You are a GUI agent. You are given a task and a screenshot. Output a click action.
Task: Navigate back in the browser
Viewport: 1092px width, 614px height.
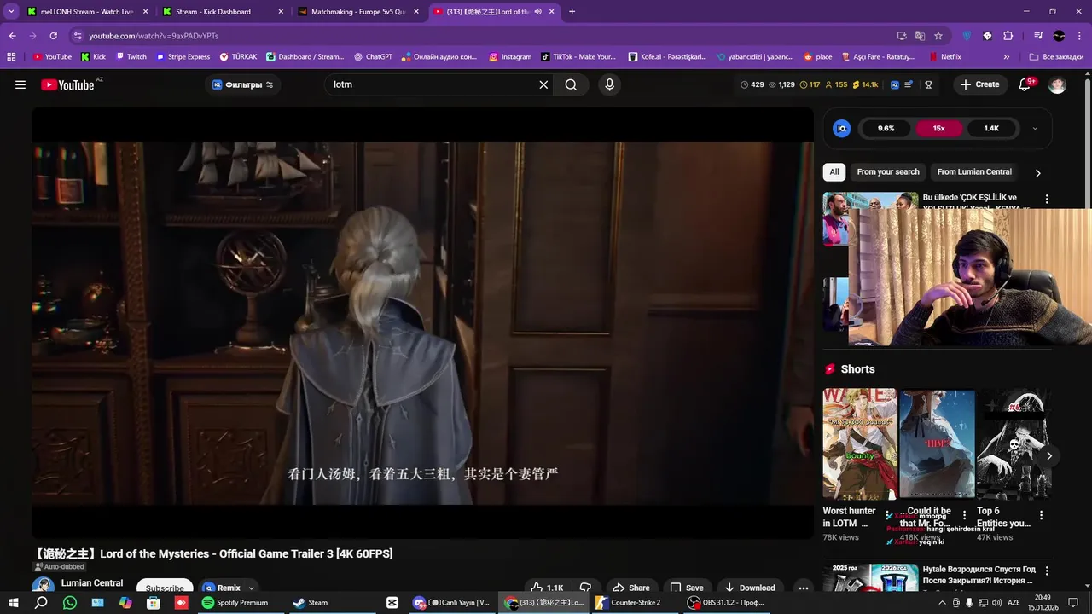pyautogui.click(x=12, y=36)
